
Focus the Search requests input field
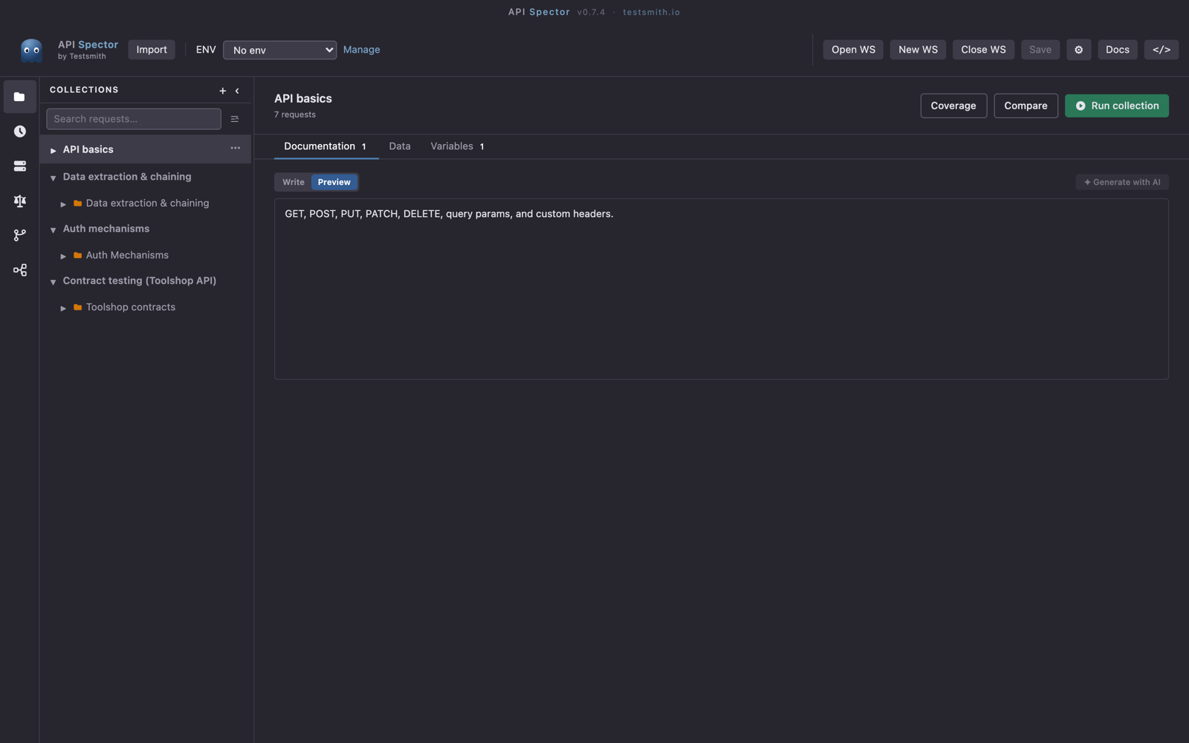134,119
